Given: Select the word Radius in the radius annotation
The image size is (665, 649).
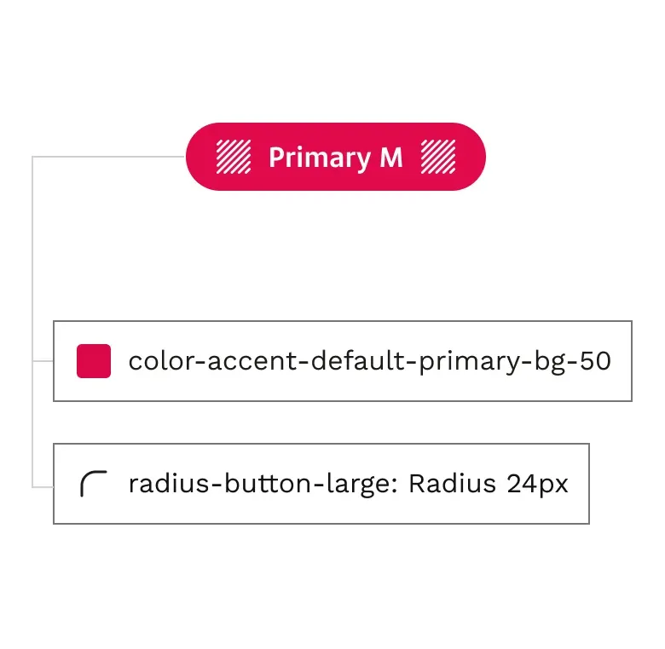Looking at the screenshot, I should click(452, 484).
